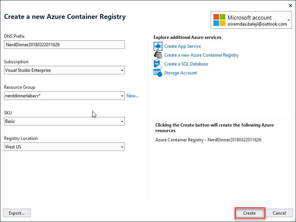Focus the DNS Prefix text field
Viewport: 296px width, 222px height.
64,45
